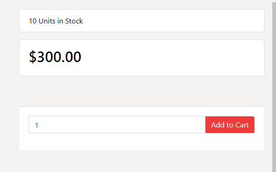The image size is (276, 172).
Task: Click the stock availability card
Action: (x=142, y=21)
